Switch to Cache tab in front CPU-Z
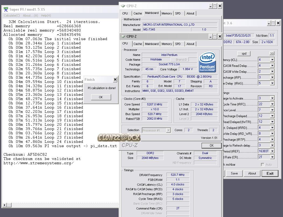 (x=137, y=44)
